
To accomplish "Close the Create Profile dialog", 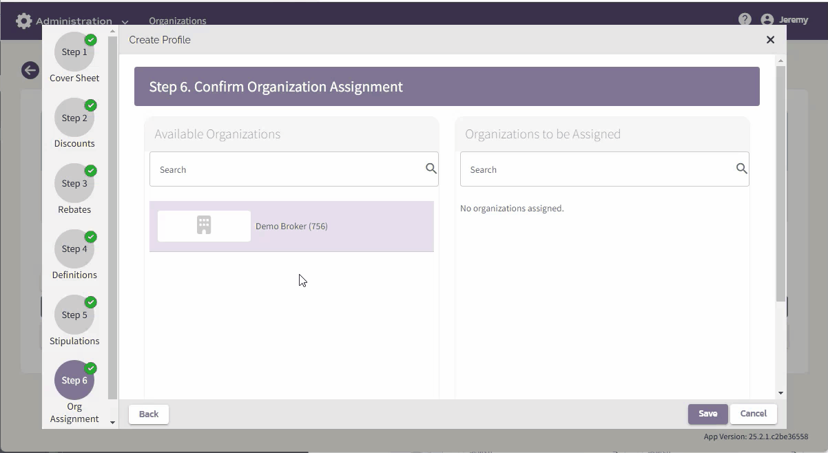I will click(770, 40).
